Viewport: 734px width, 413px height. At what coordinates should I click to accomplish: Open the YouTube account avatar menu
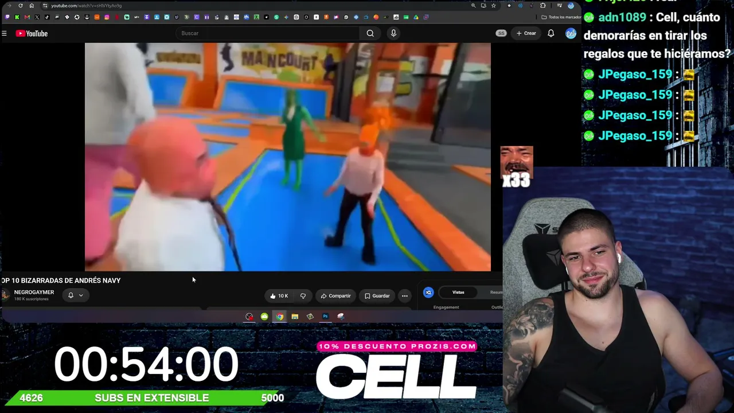tap(571, 33)
